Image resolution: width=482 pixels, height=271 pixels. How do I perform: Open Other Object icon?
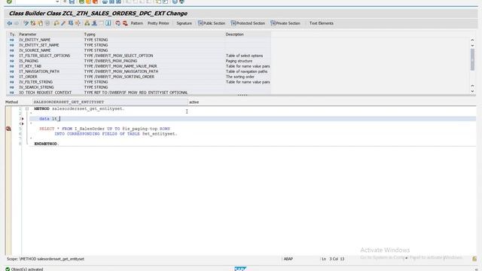point(40,23)
